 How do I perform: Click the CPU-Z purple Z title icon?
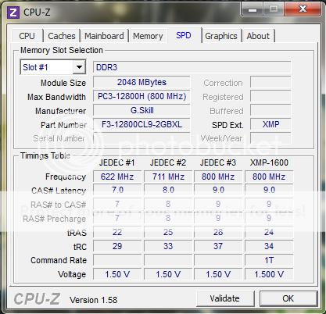point(13,12)
